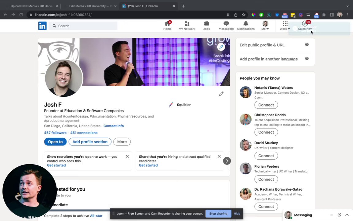The image size is (353, 221).
Task: Open the Squibler company link
Action: pos(180,105)
